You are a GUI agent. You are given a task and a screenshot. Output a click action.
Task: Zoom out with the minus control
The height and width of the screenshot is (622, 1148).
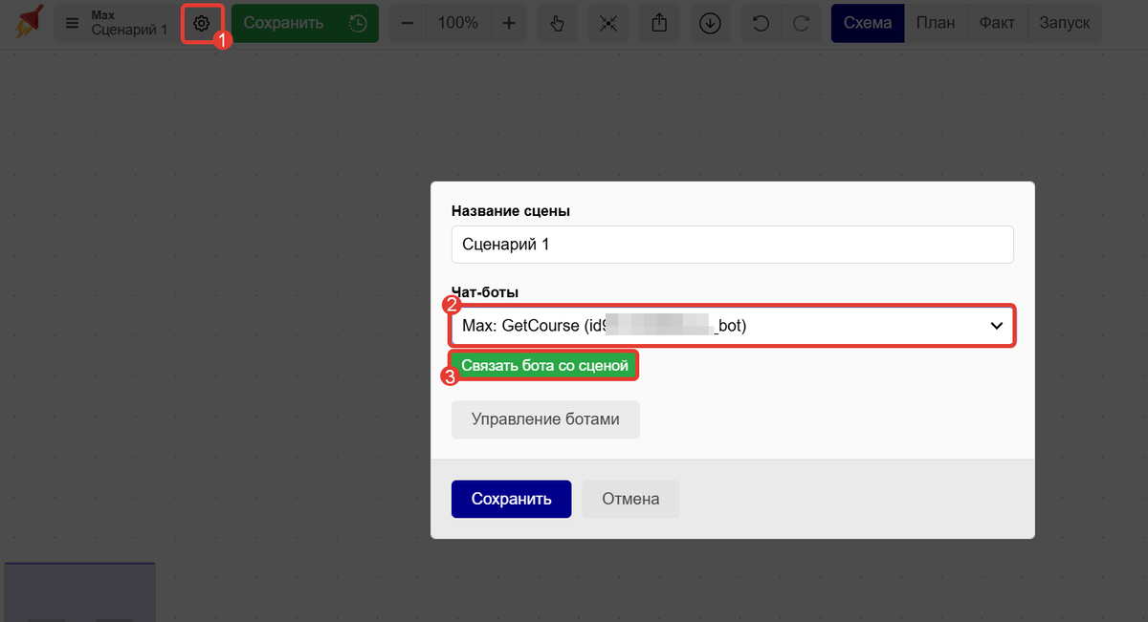pos(407,22)
